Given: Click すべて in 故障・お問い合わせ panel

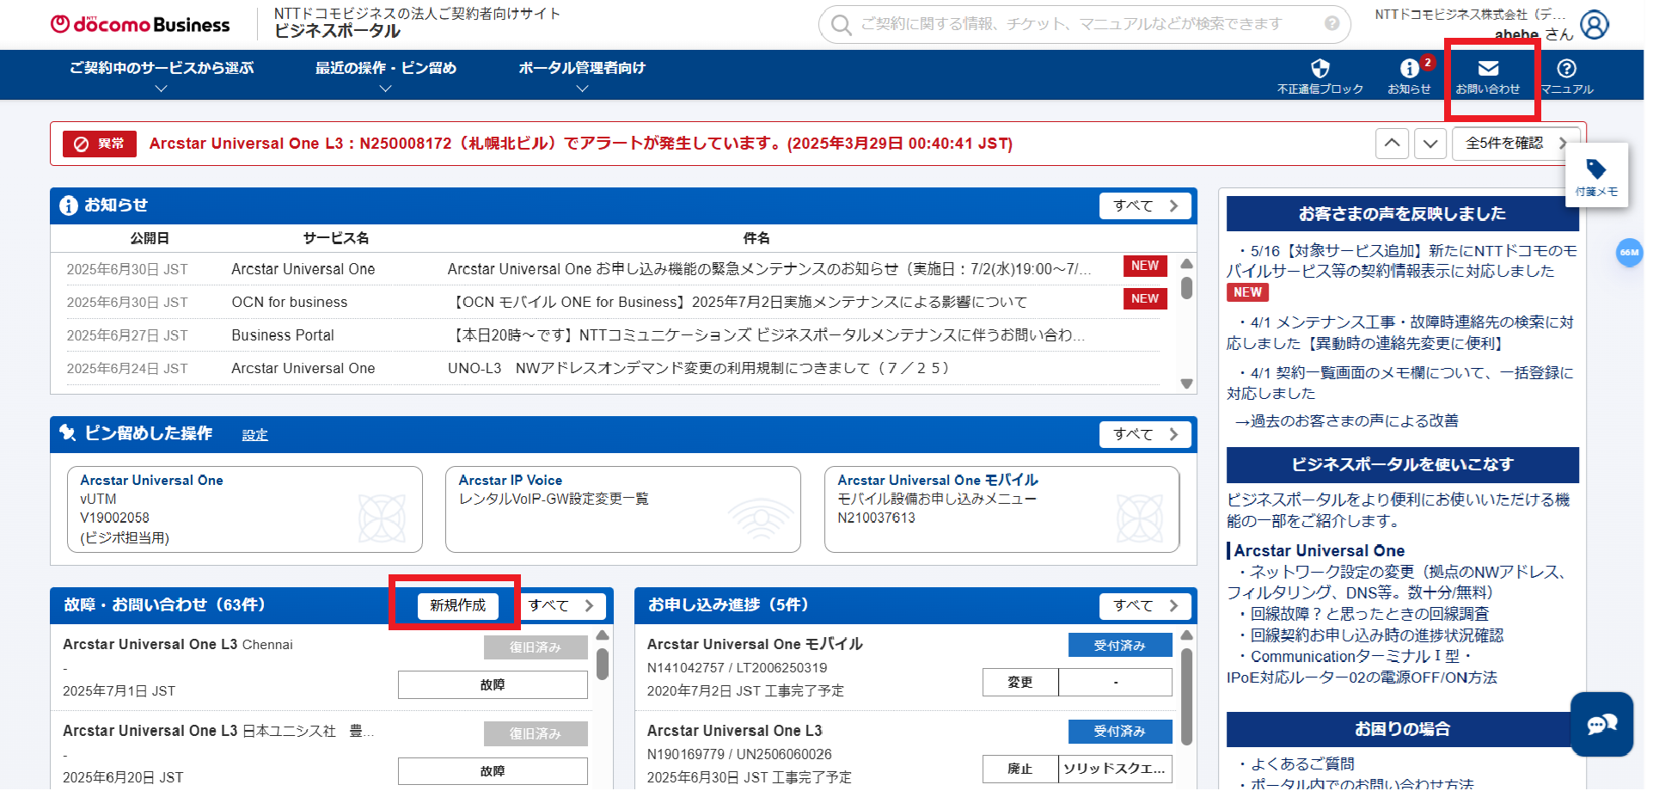Looking at the screenshot, I should pos(562,606).
